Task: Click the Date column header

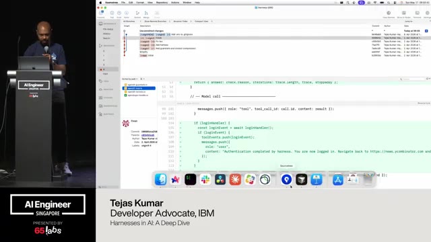Action: pyautogui.click(x=406, y=26)
